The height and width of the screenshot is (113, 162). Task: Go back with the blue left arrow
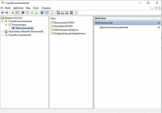click(x=3, y=13)
